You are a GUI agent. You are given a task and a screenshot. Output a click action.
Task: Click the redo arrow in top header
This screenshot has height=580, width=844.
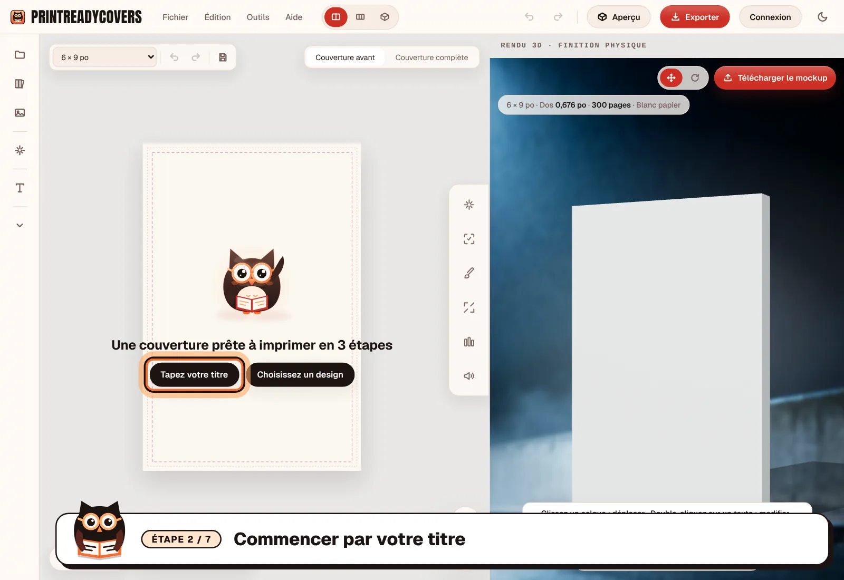[x=558, y=17]
